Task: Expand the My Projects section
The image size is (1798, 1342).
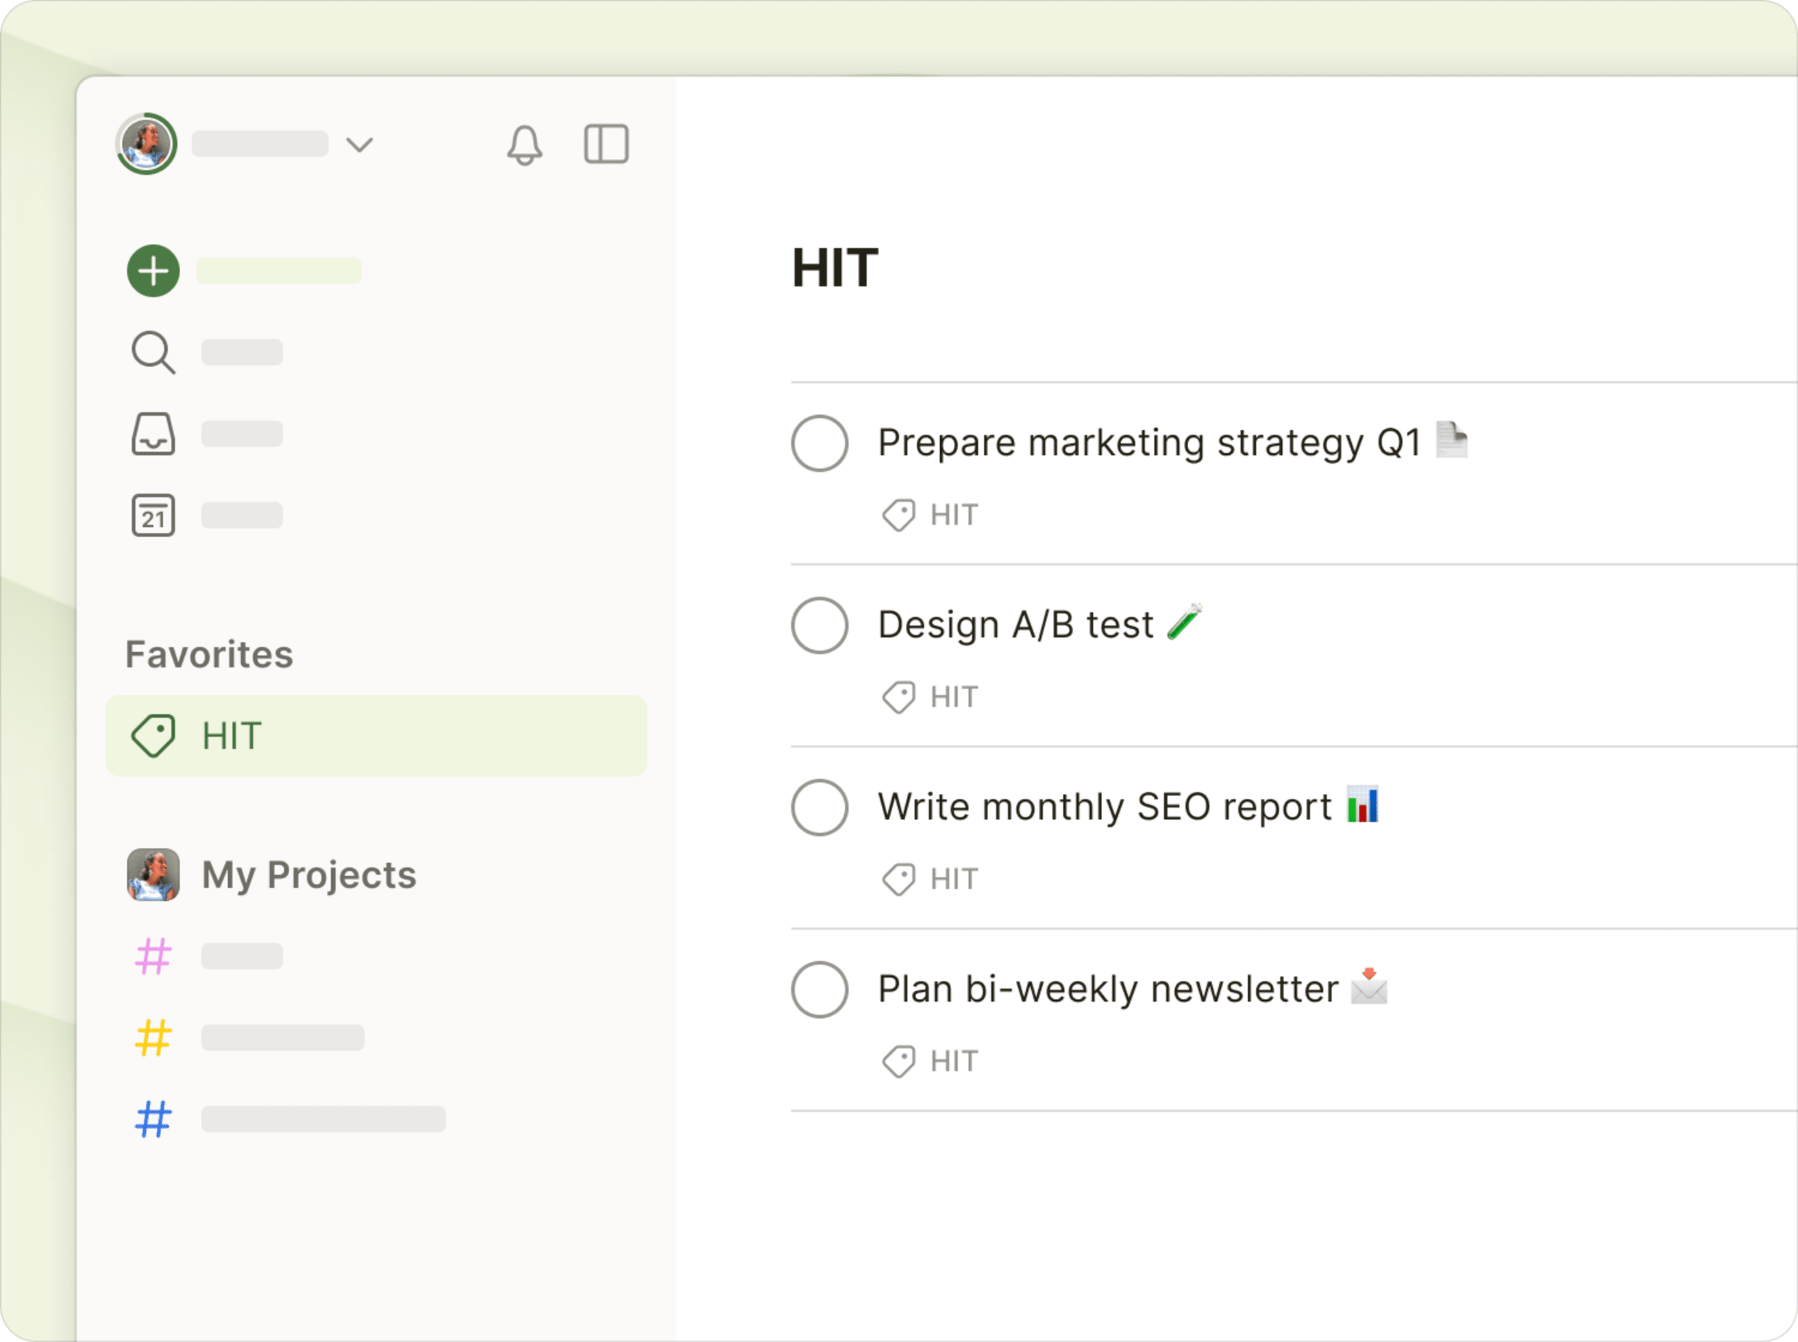Action: pos(309,875)
